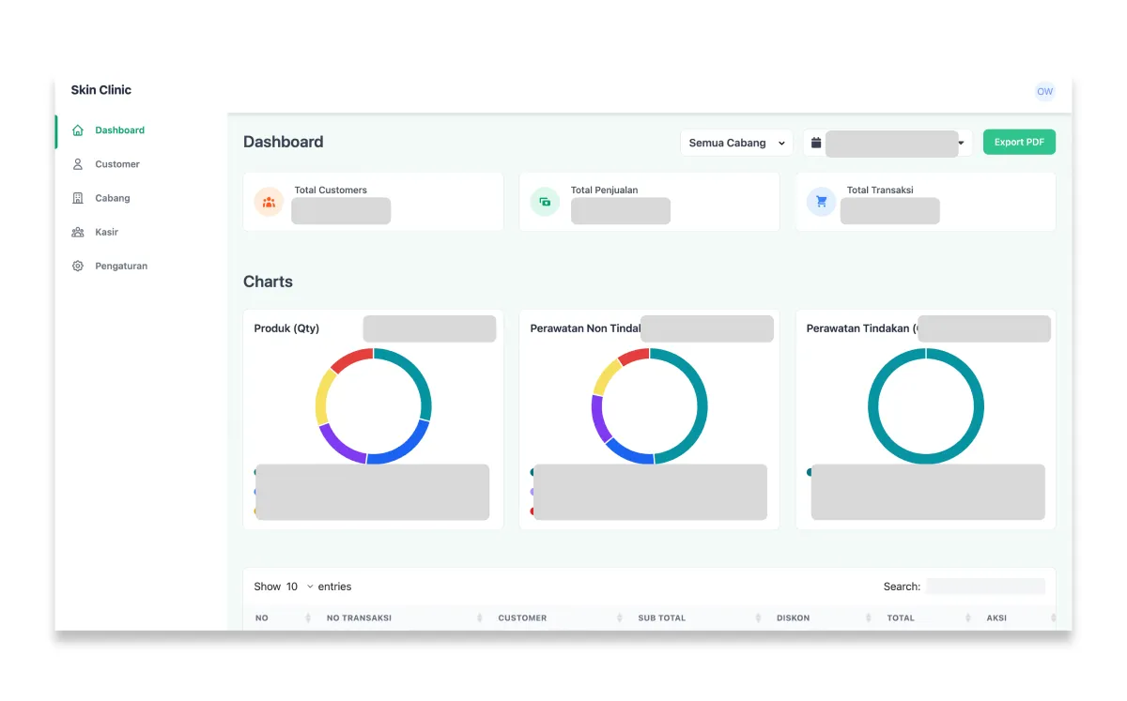Viewport: 1127px width, 701px height.
Task: Expand the date range selector arrow
Action: point(960,144)
